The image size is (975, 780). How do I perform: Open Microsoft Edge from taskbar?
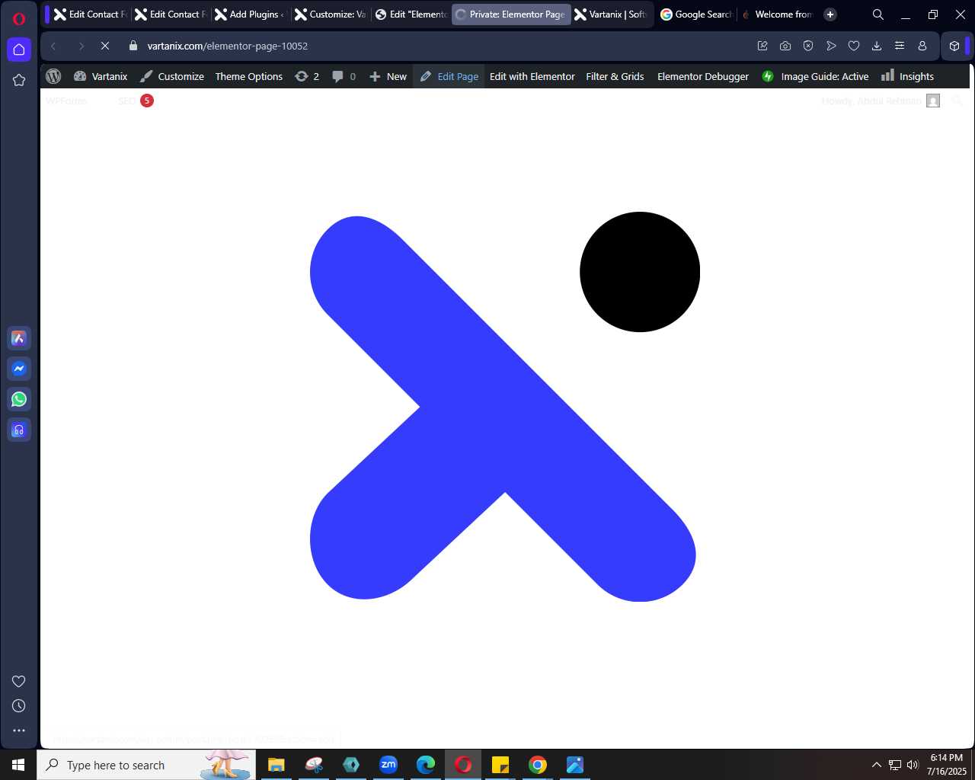(426, 765)
